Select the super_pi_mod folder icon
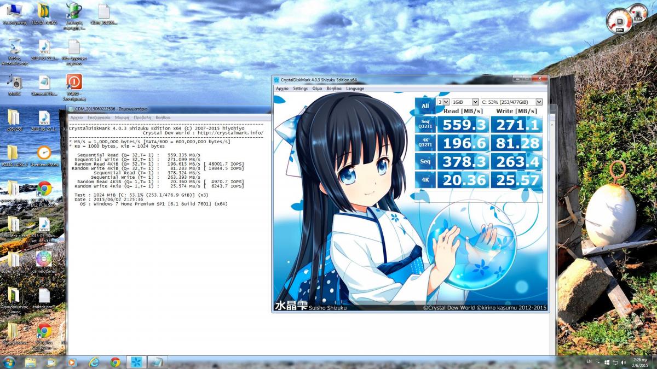This screenshot has height=369, width=657. point(14,263)
